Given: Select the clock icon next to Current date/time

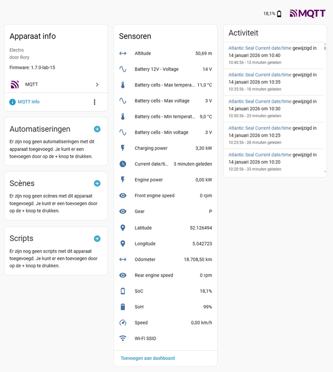Looking at the screenshot, I should pos(122,164).
